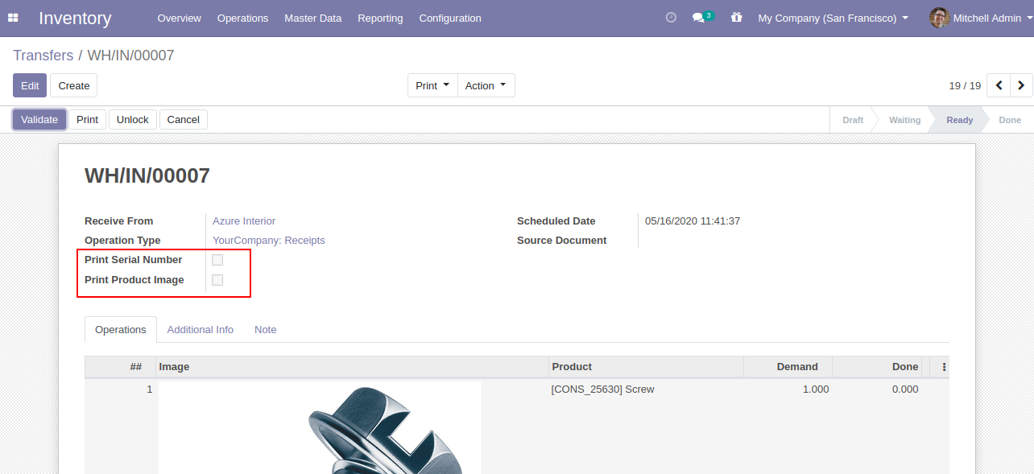Click the 0.000 done value
Viewport: 1034px width, 474px height.
click(905, 390)
